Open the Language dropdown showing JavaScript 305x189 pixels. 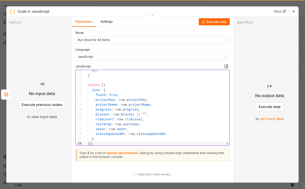[152, 57]
